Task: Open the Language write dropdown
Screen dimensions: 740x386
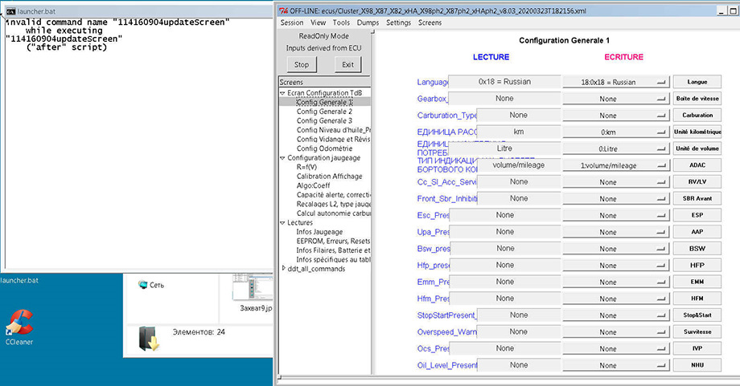Action: 616,82
